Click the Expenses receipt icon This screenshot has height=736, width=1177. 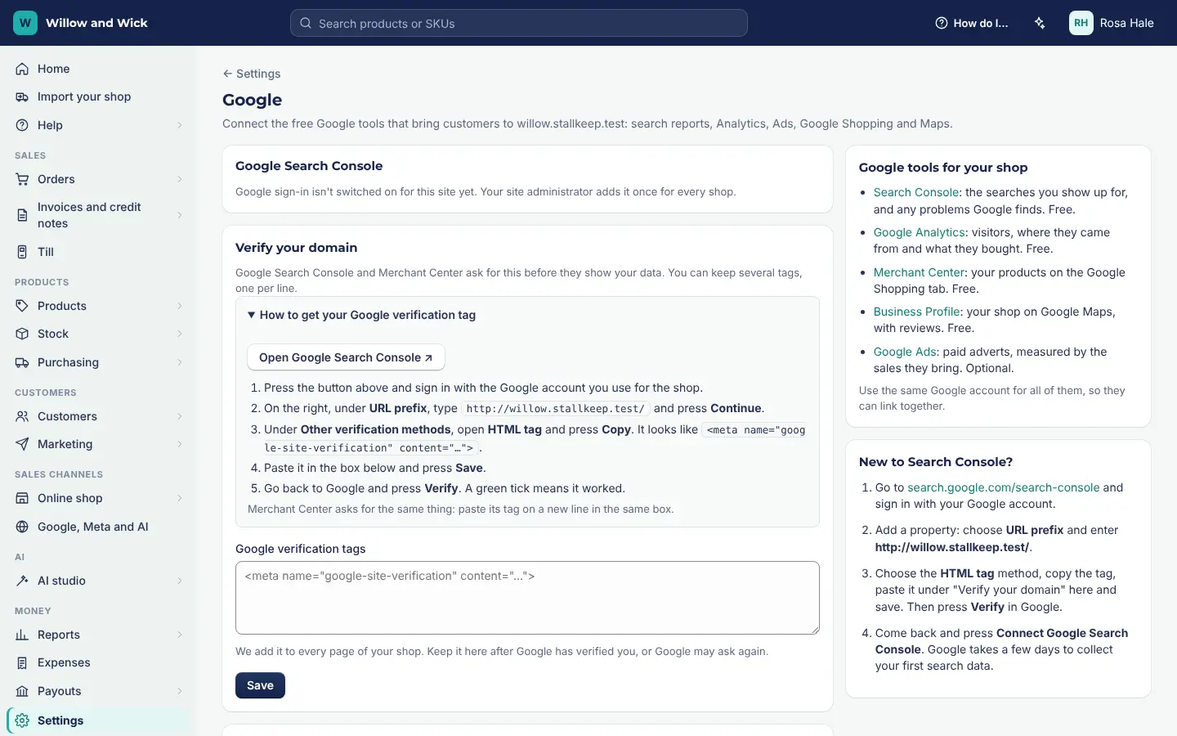point(22,662)
